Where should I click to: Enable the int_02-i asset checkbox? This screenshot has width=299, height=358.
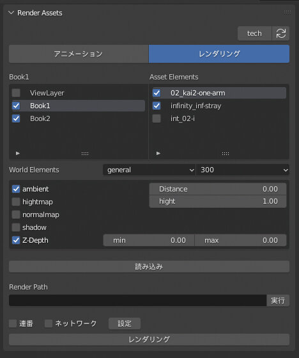click(157, 118)
